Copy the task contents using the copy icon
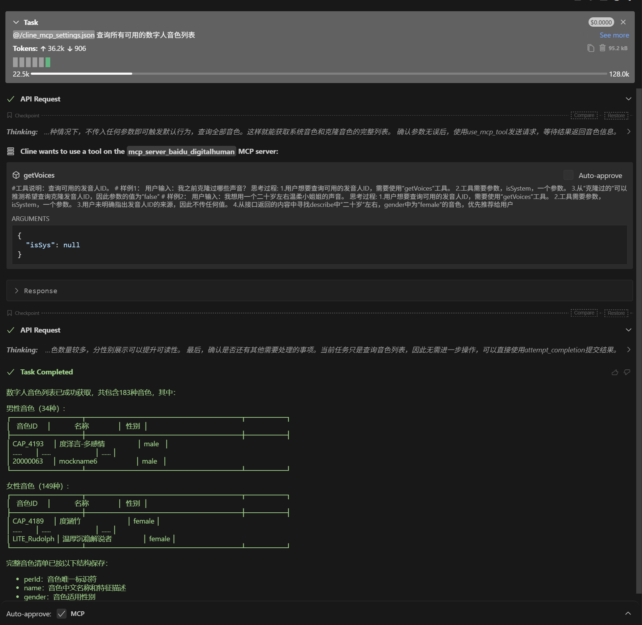The width and height of the screenshot is (642, 625). (591, 48)
